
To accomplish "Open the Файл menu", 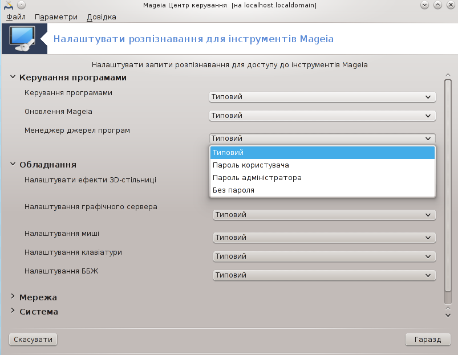I will pos(16,17).
